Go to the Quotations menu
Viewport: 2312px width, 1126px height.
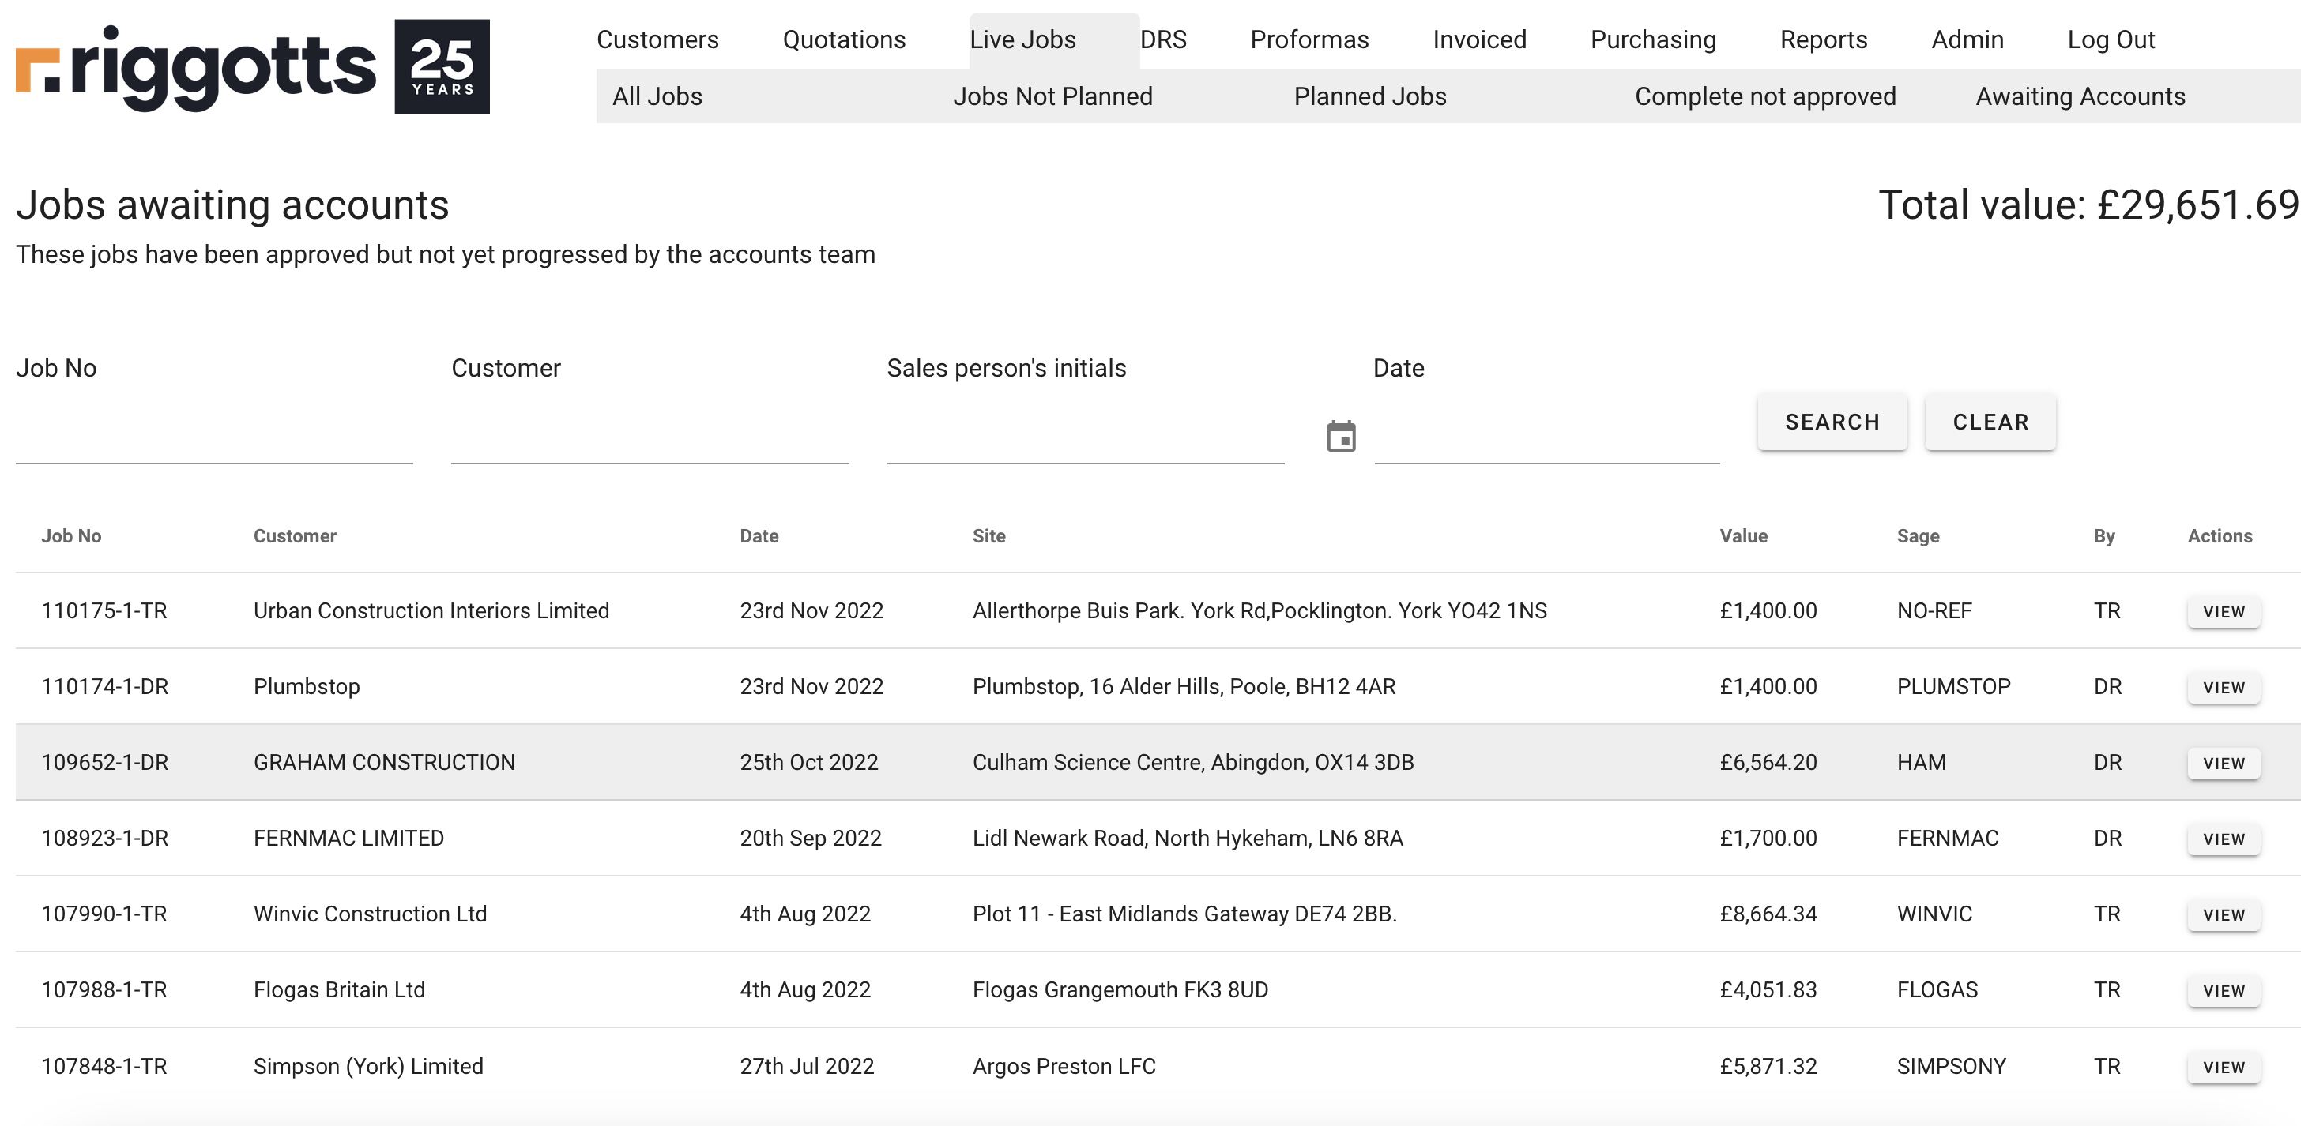[844, 39]
